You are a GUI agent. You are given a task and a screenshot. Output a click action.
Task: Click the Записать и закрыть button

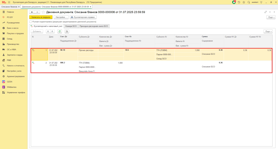pos(40,17)
